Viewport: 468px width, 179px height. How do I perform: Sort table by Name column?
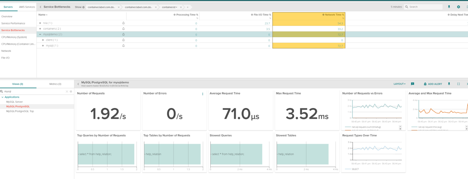tap(43, 14)
